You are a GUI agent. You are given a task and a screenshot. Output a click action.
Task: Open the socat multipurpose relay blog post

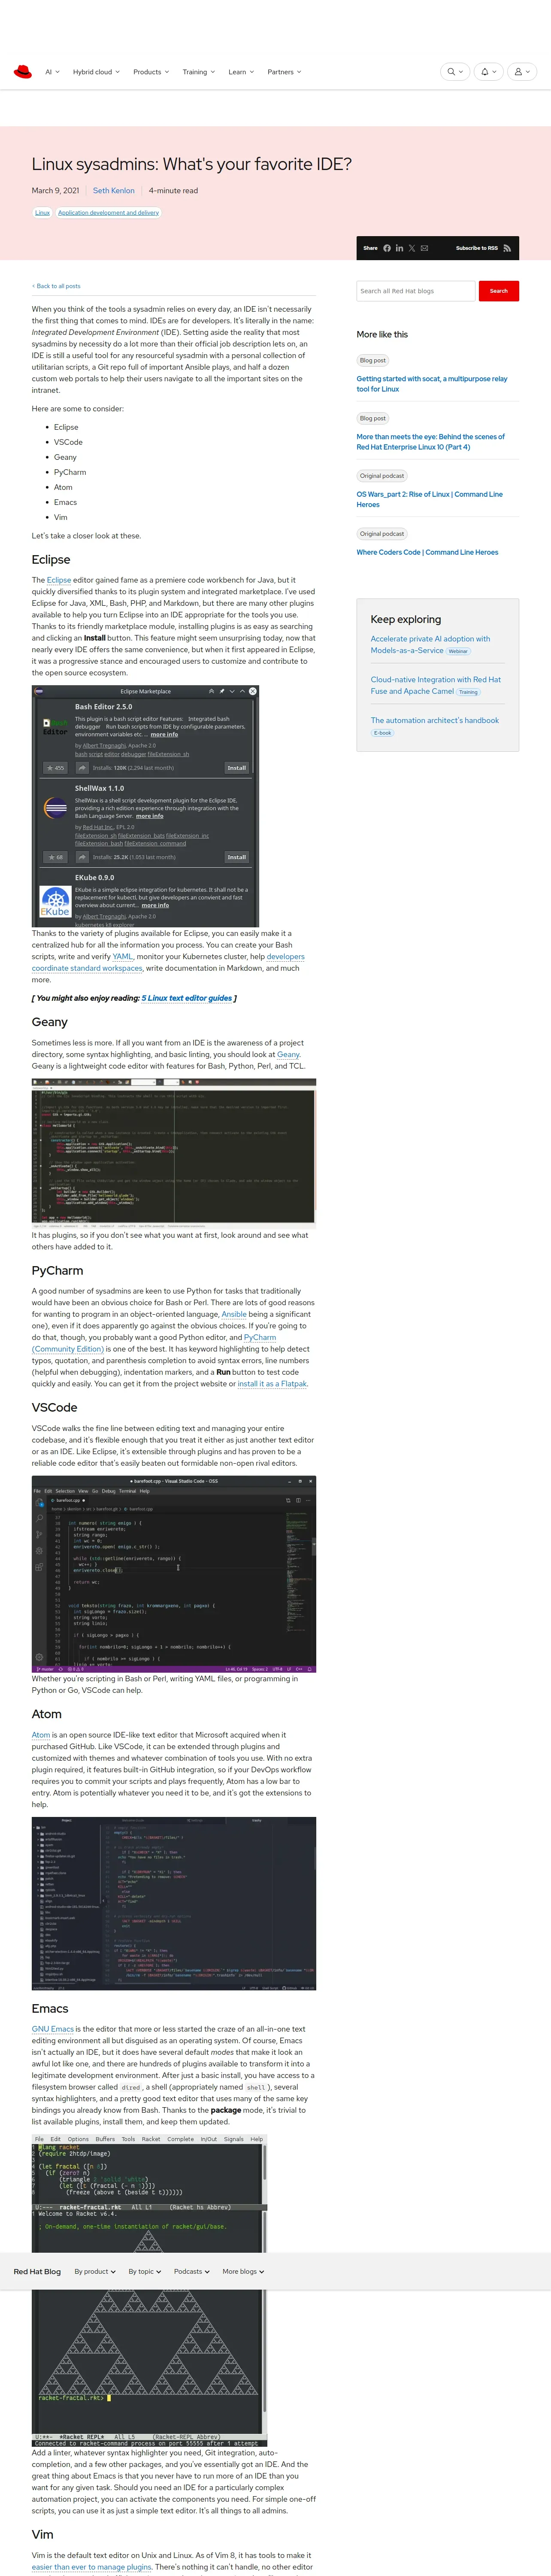pos(432,384)
